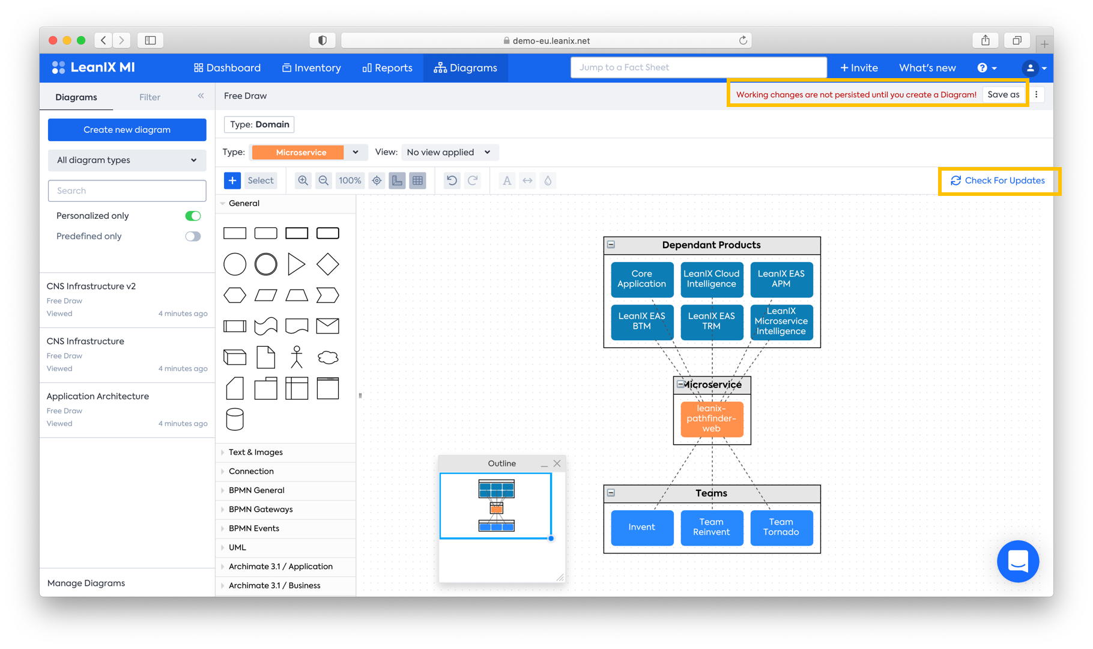Click Check For Updates
Image resolution: width=1093 pixels, height=649 pixels.
point(998,180)
